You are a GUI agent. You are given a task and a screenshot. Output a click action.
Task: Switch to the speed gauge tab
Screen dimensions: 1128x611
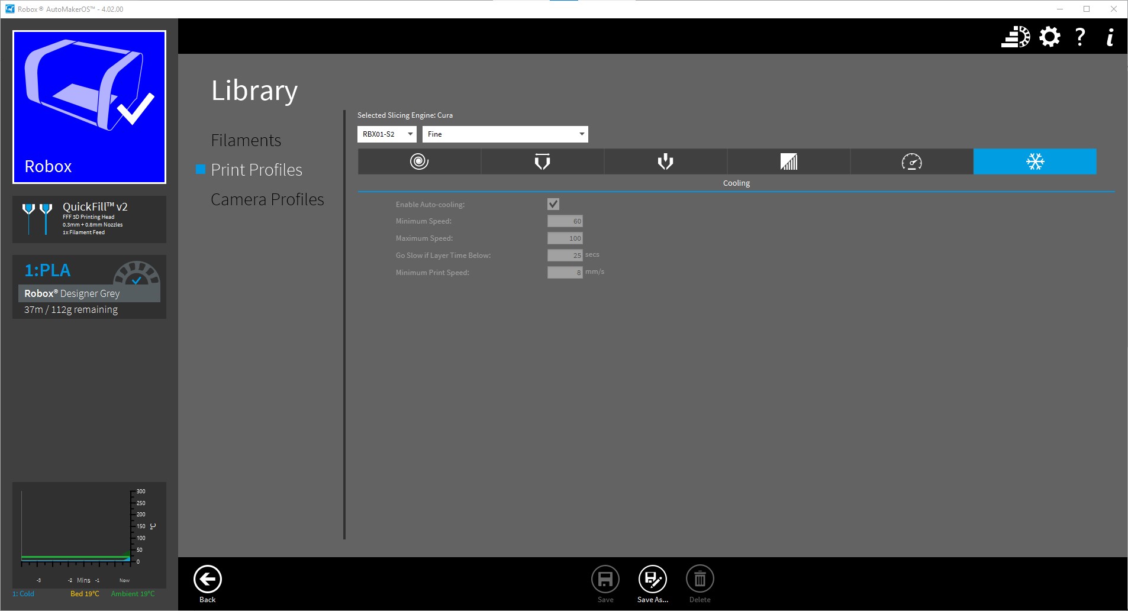911,161
